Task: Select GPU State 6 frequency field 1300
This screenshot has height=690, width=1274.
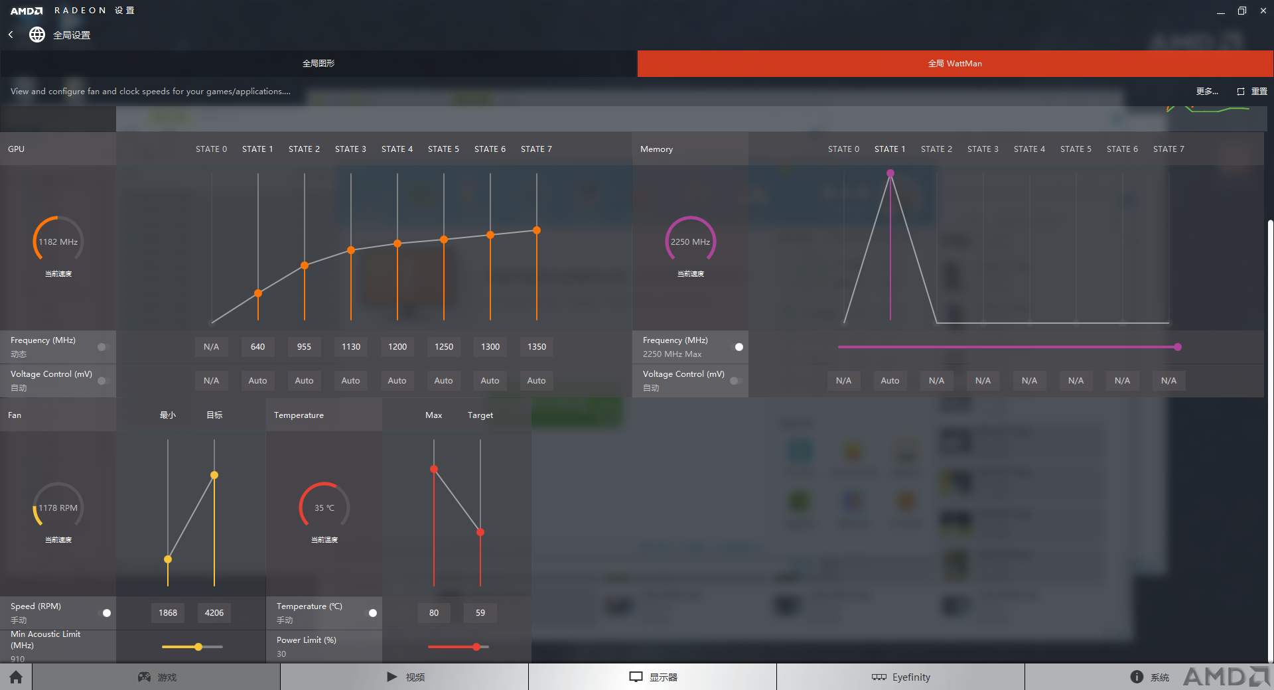Action: coord(490,347)
